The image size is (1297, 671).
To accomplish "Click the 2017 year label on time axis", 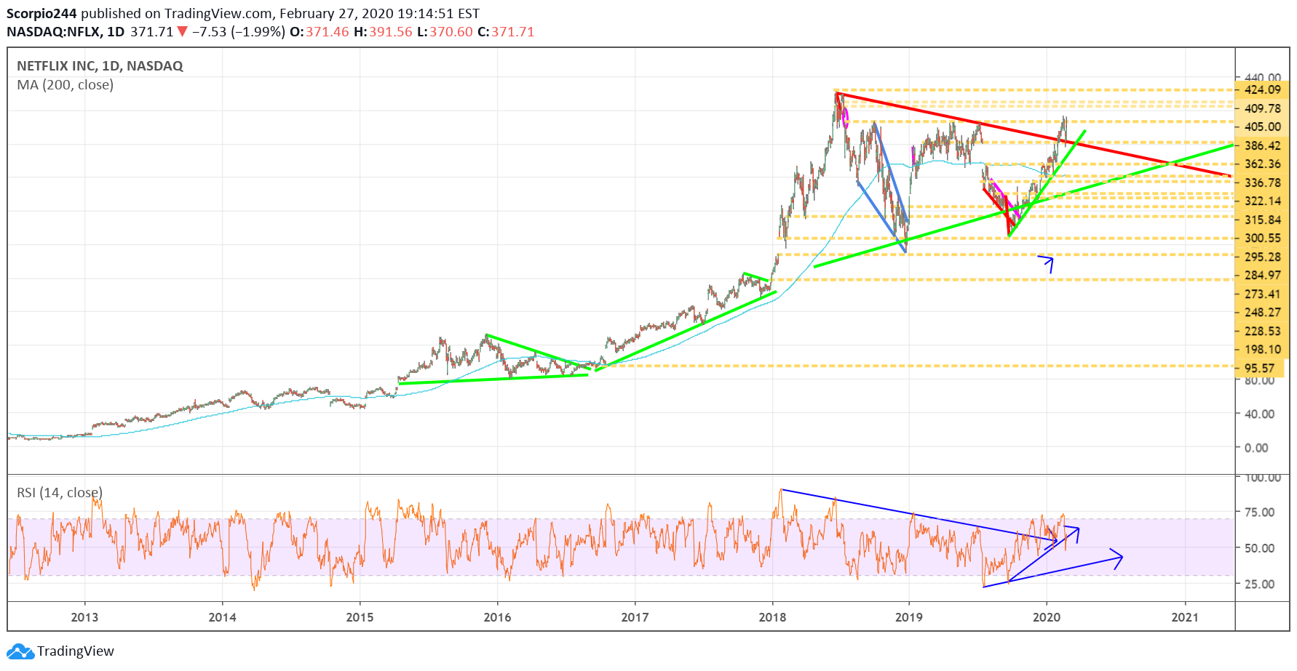I will tap(635, 617).
